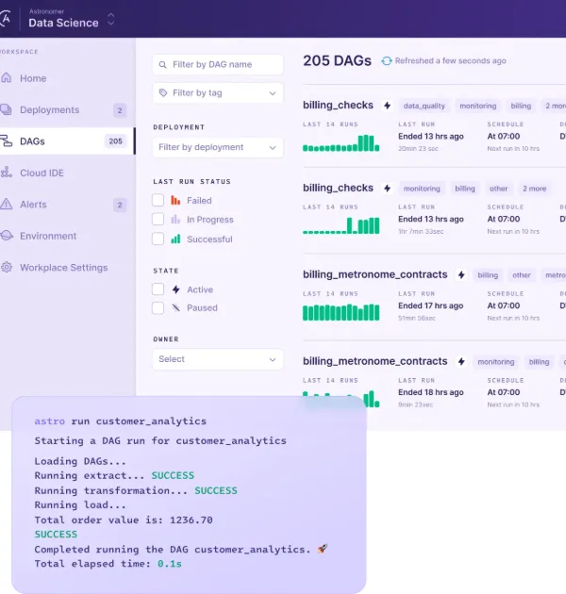
Task: Click the DAGs sidebar icon
Action: (6, 140)
